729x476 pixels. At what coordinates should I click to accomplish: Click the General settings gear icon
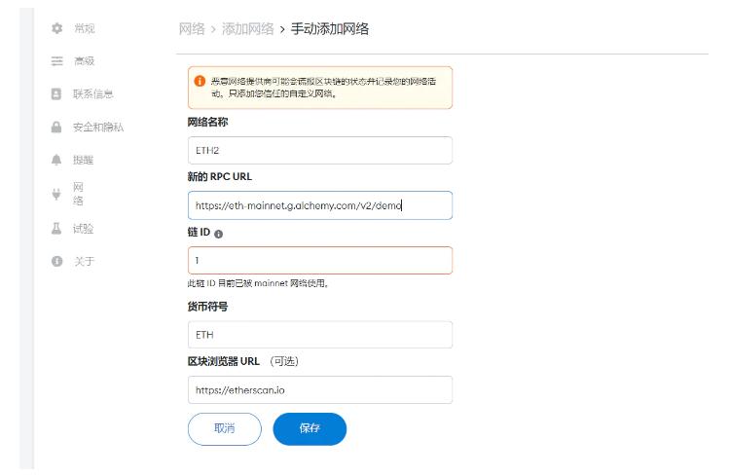pyautogui.click(x=56, y=28)
